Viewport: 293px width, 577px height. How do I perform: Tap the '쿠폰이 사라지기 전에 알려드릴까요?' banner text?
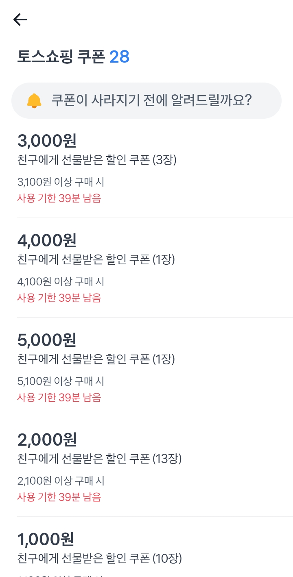(x=151, y=100)
